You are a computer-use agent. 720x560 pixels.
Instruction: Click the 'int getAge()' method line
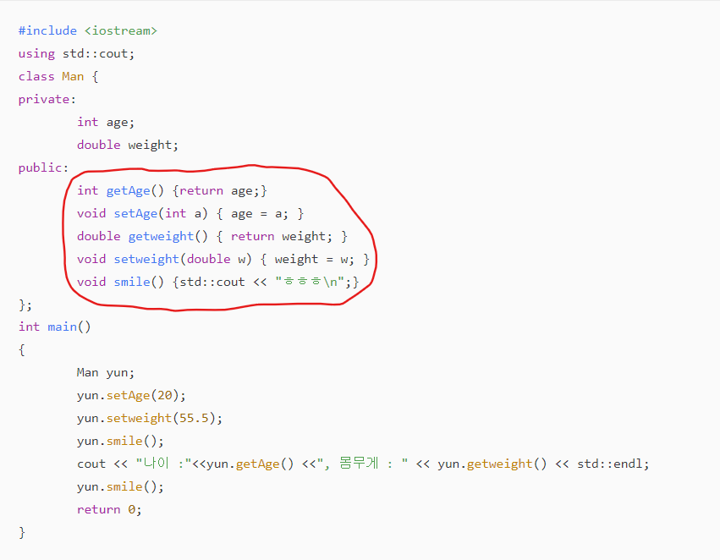point(172,190)
